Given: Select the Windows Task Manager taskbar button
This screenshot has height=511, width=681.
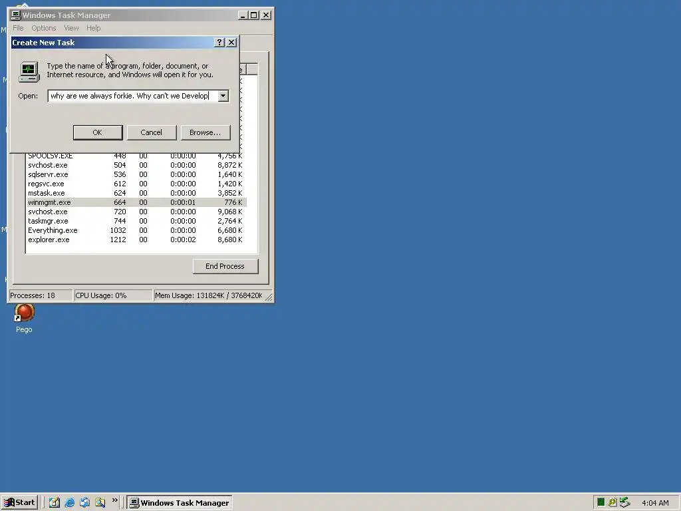Looking at the screenshot, I should [x=180, y=503].
